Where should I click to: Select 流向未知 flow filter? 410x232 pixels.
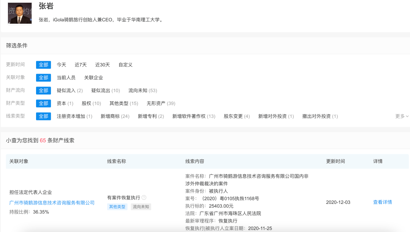click(x=137, y=90)
